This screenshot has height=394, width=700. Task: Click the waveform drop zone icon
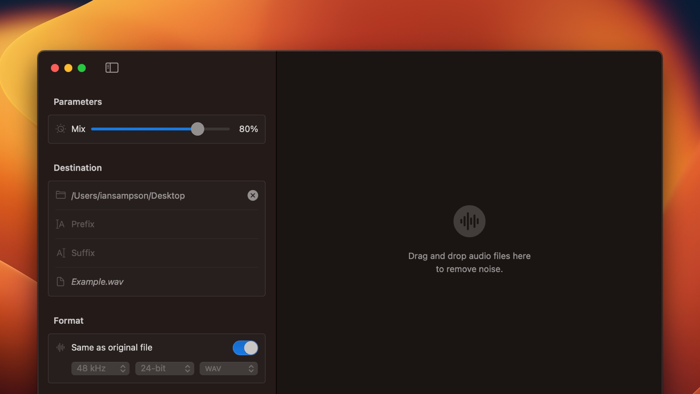469,221
